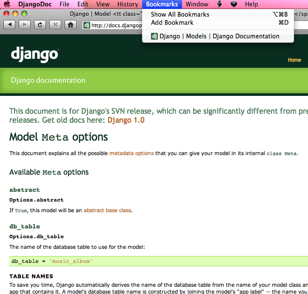Open the script menu icon in menu bar
308x294 pixels.
point(220,4)
